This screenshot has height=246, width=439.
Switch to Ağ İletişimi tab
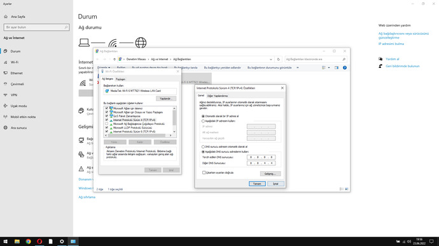point(108,79)
